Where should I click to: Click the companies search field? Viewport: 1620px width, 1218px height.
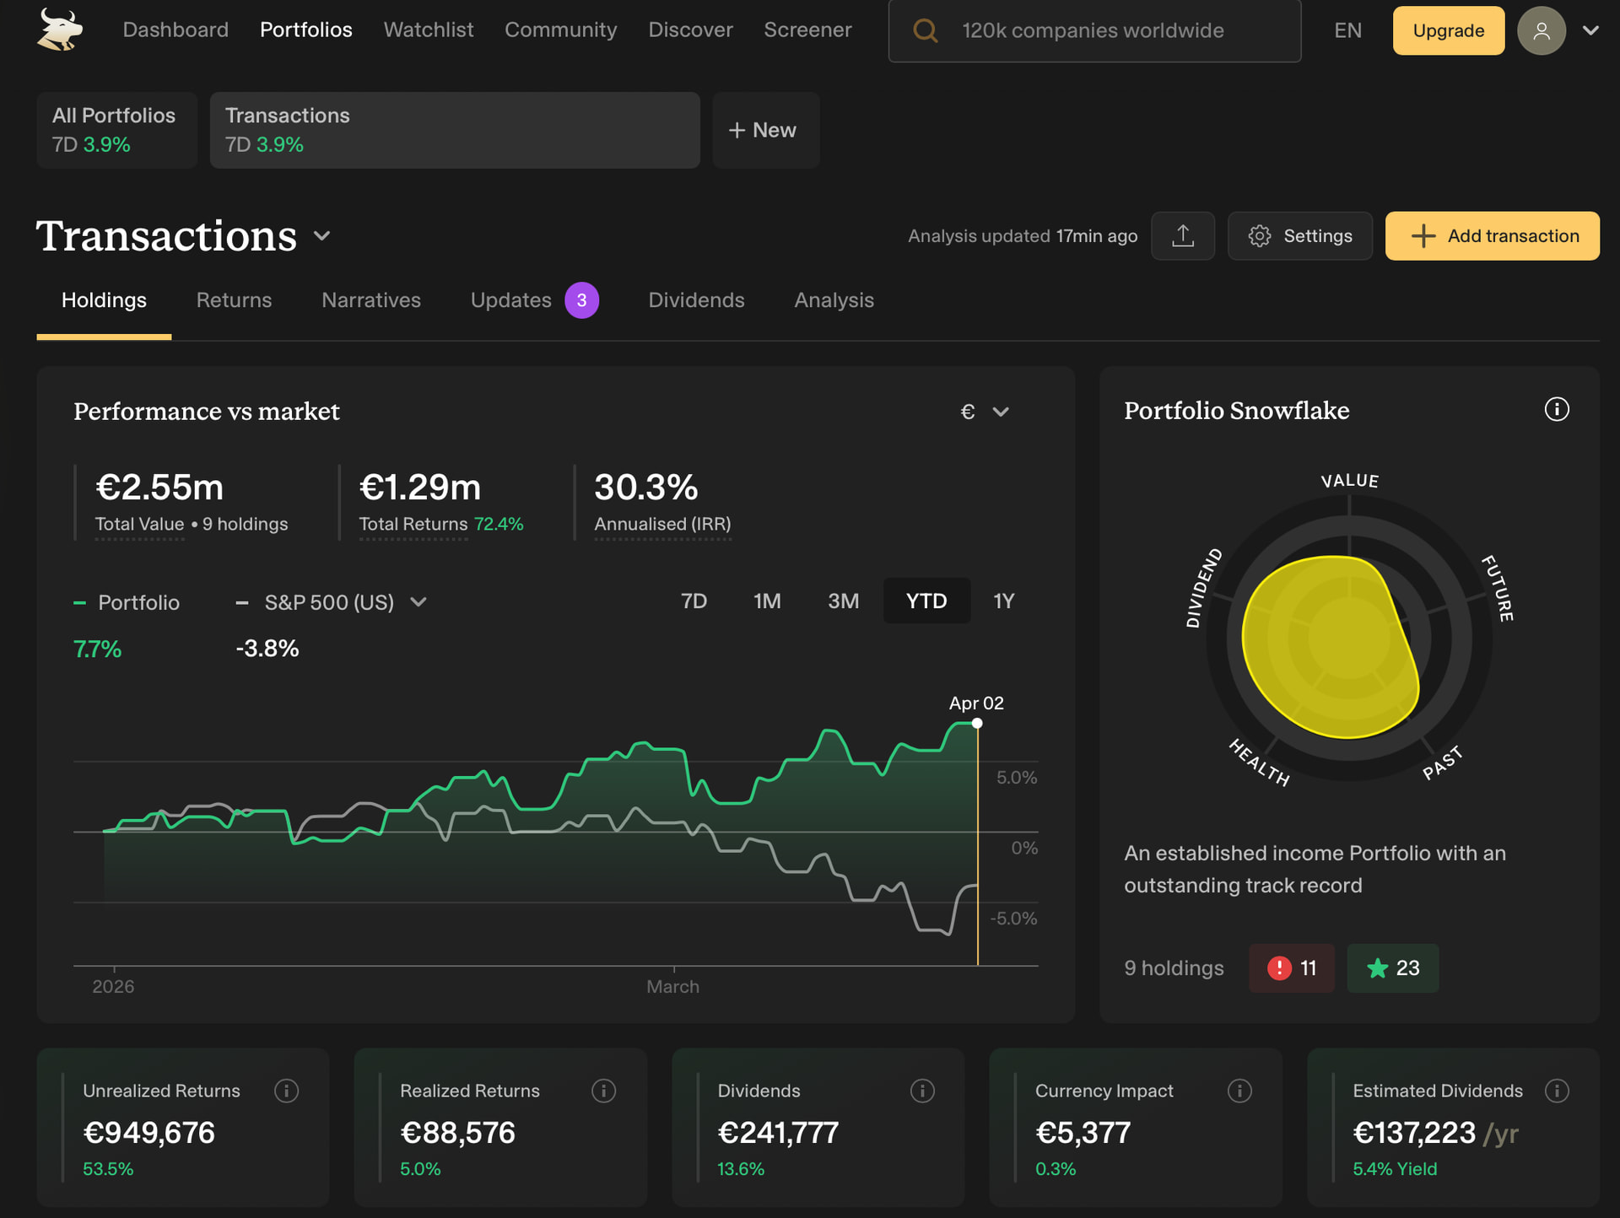click(1093, 31)
